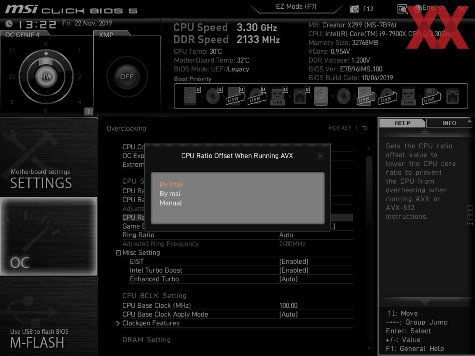Image resolution: width=475 pixels, height=356 pixels.
Task: Switch to EZ Mode (F7)
Action: click(296, 6)
